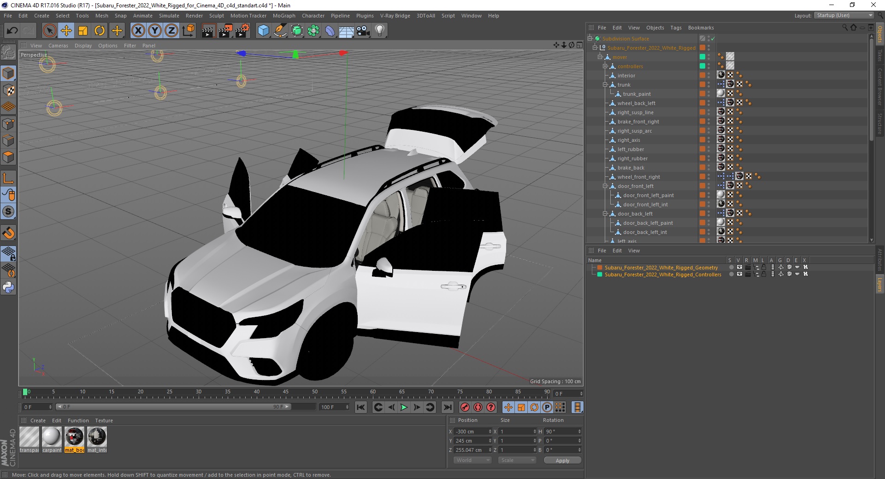
Task: Add a Cube primitive object
Action: 263,31
